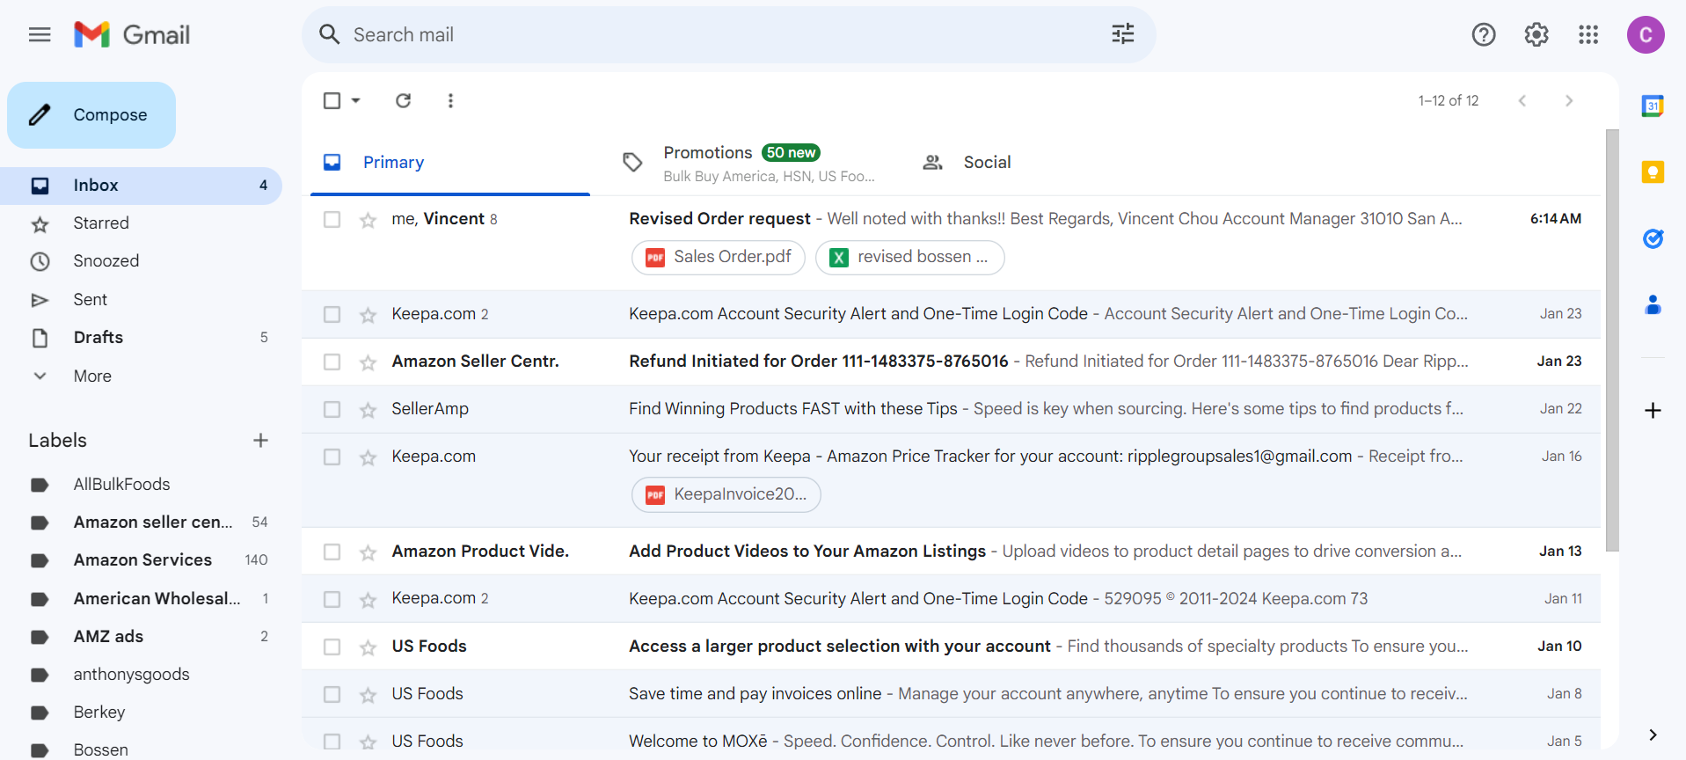Viewport: 1686px width, 760px height.
Task: Open the Sales Order.pdf attachment
Action: pyautogui.click(x=719, y=257)
